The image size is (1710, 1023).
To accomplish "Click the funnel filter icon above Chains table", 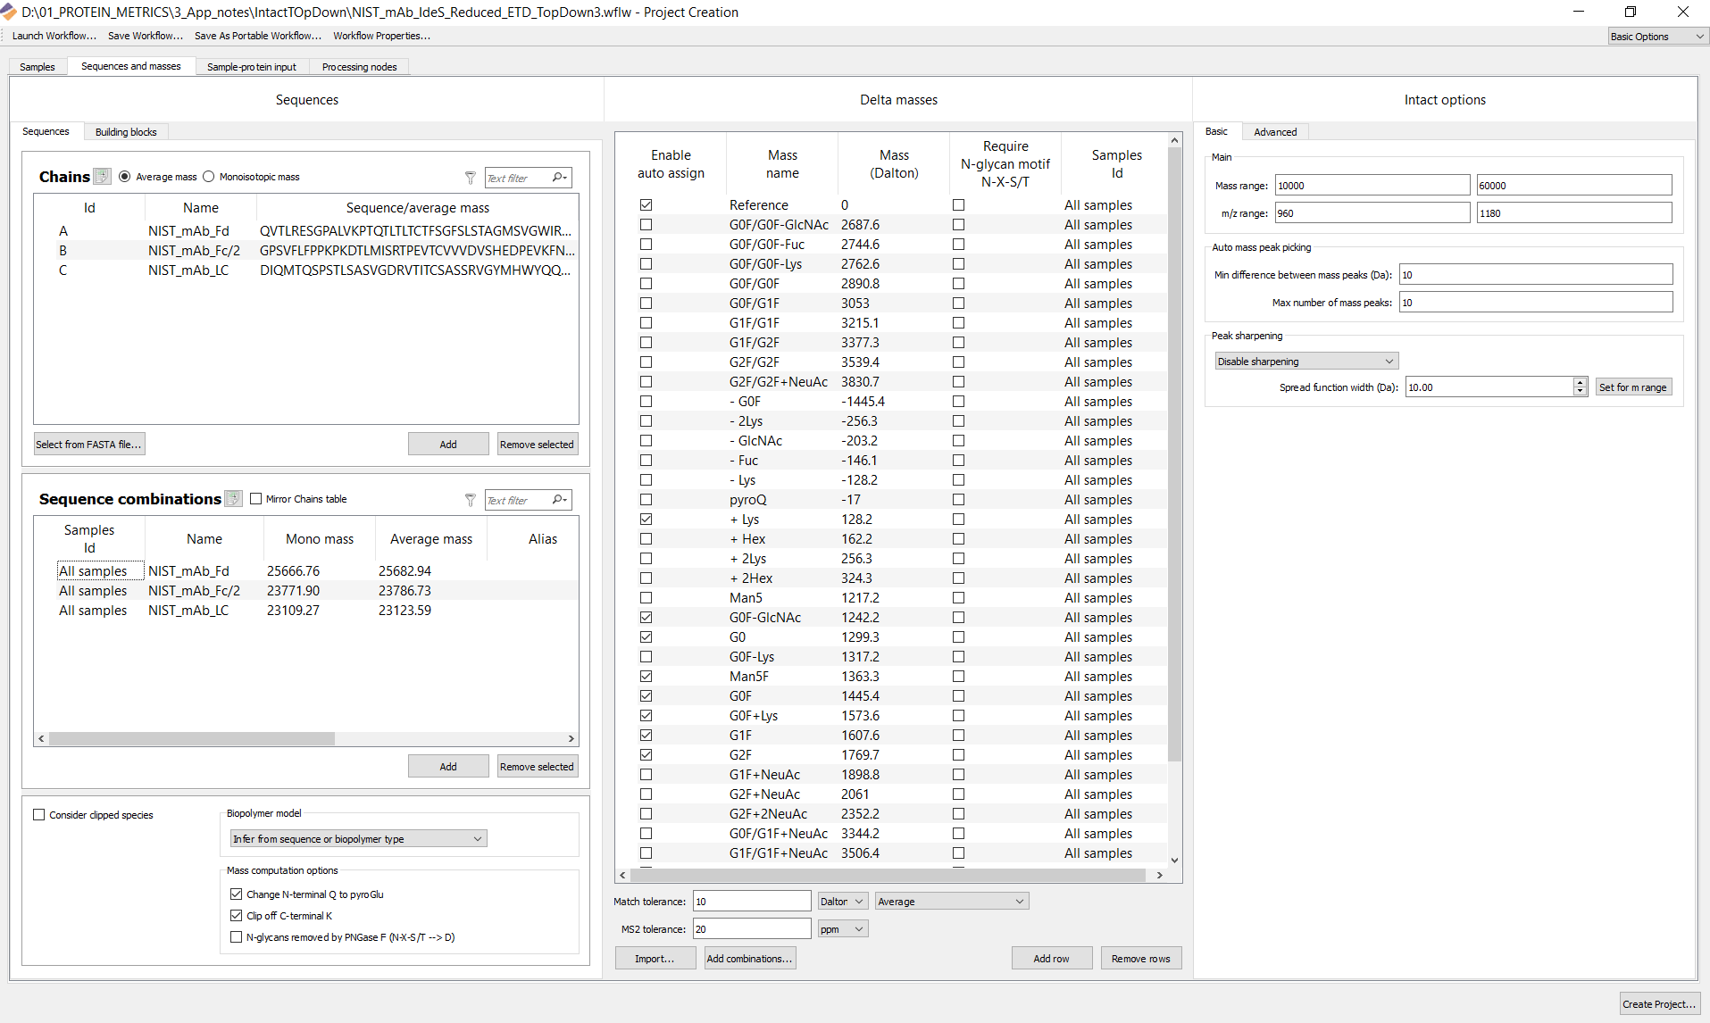I will [x=471, y=178].
